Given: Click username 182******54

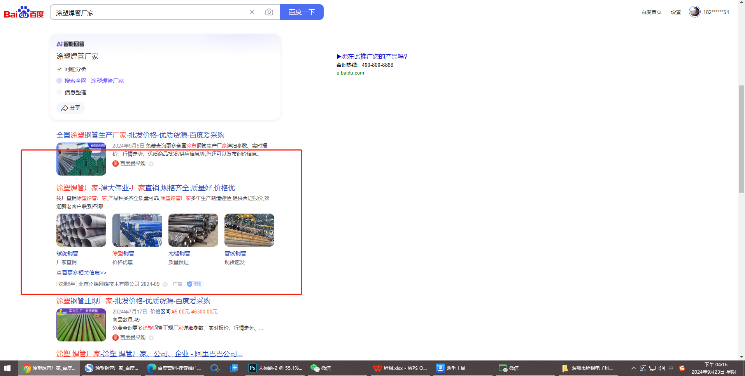Looking at the screenshot, I should pyautogui.click(x=716, y=12).
